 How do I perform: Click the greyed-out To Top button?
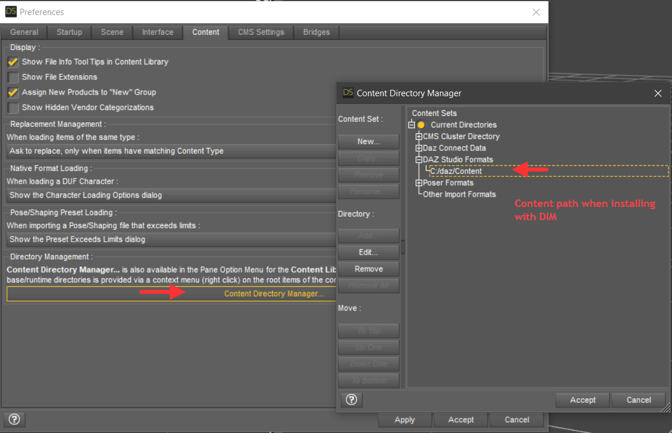click(x=368, y=330)
